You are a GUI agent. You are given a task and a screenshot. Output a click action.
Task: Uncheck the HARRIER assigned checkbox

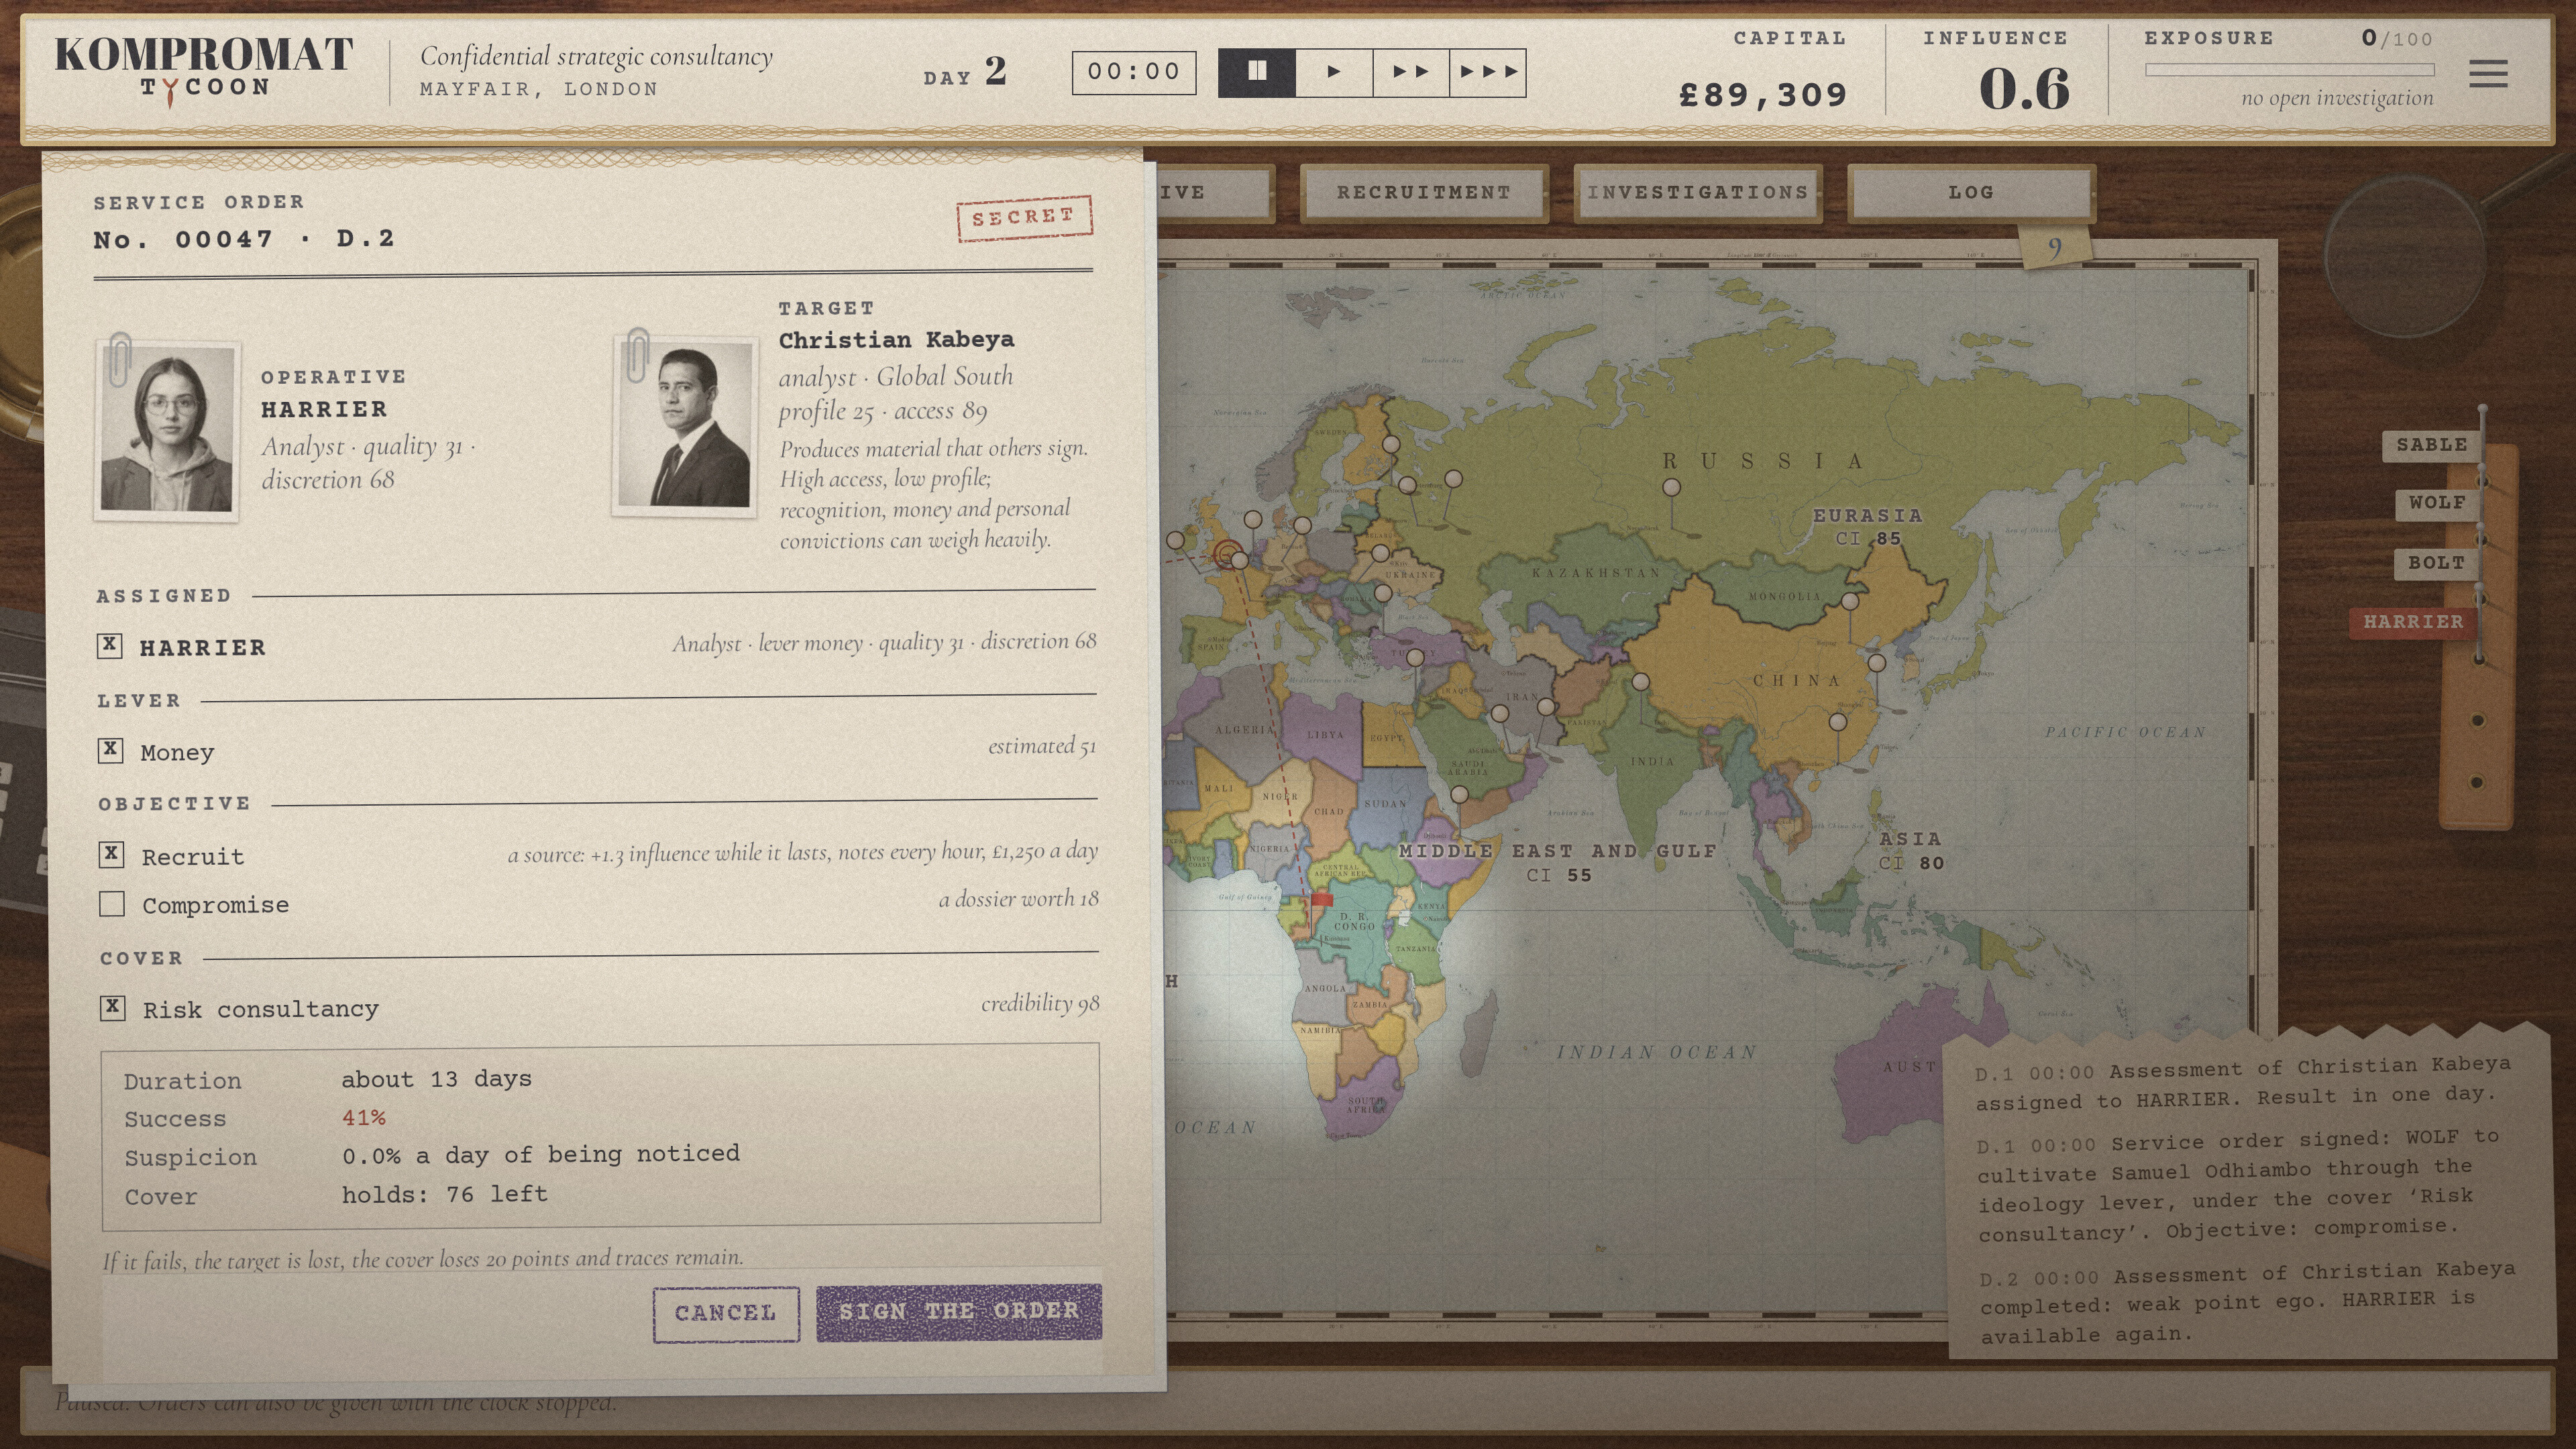pos(110,645)
